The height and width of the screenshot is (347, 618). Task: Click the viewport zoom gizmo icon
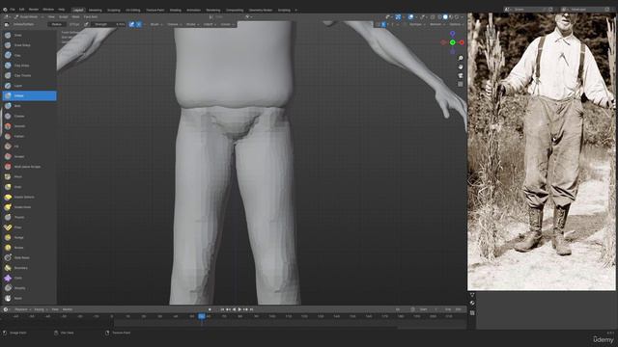point(461,58)
